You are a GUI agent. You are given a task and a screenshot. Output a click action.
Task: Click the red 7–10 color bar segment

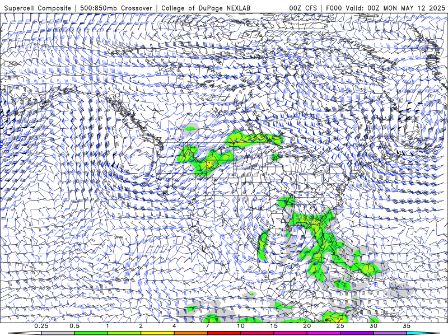coord(224,333)
